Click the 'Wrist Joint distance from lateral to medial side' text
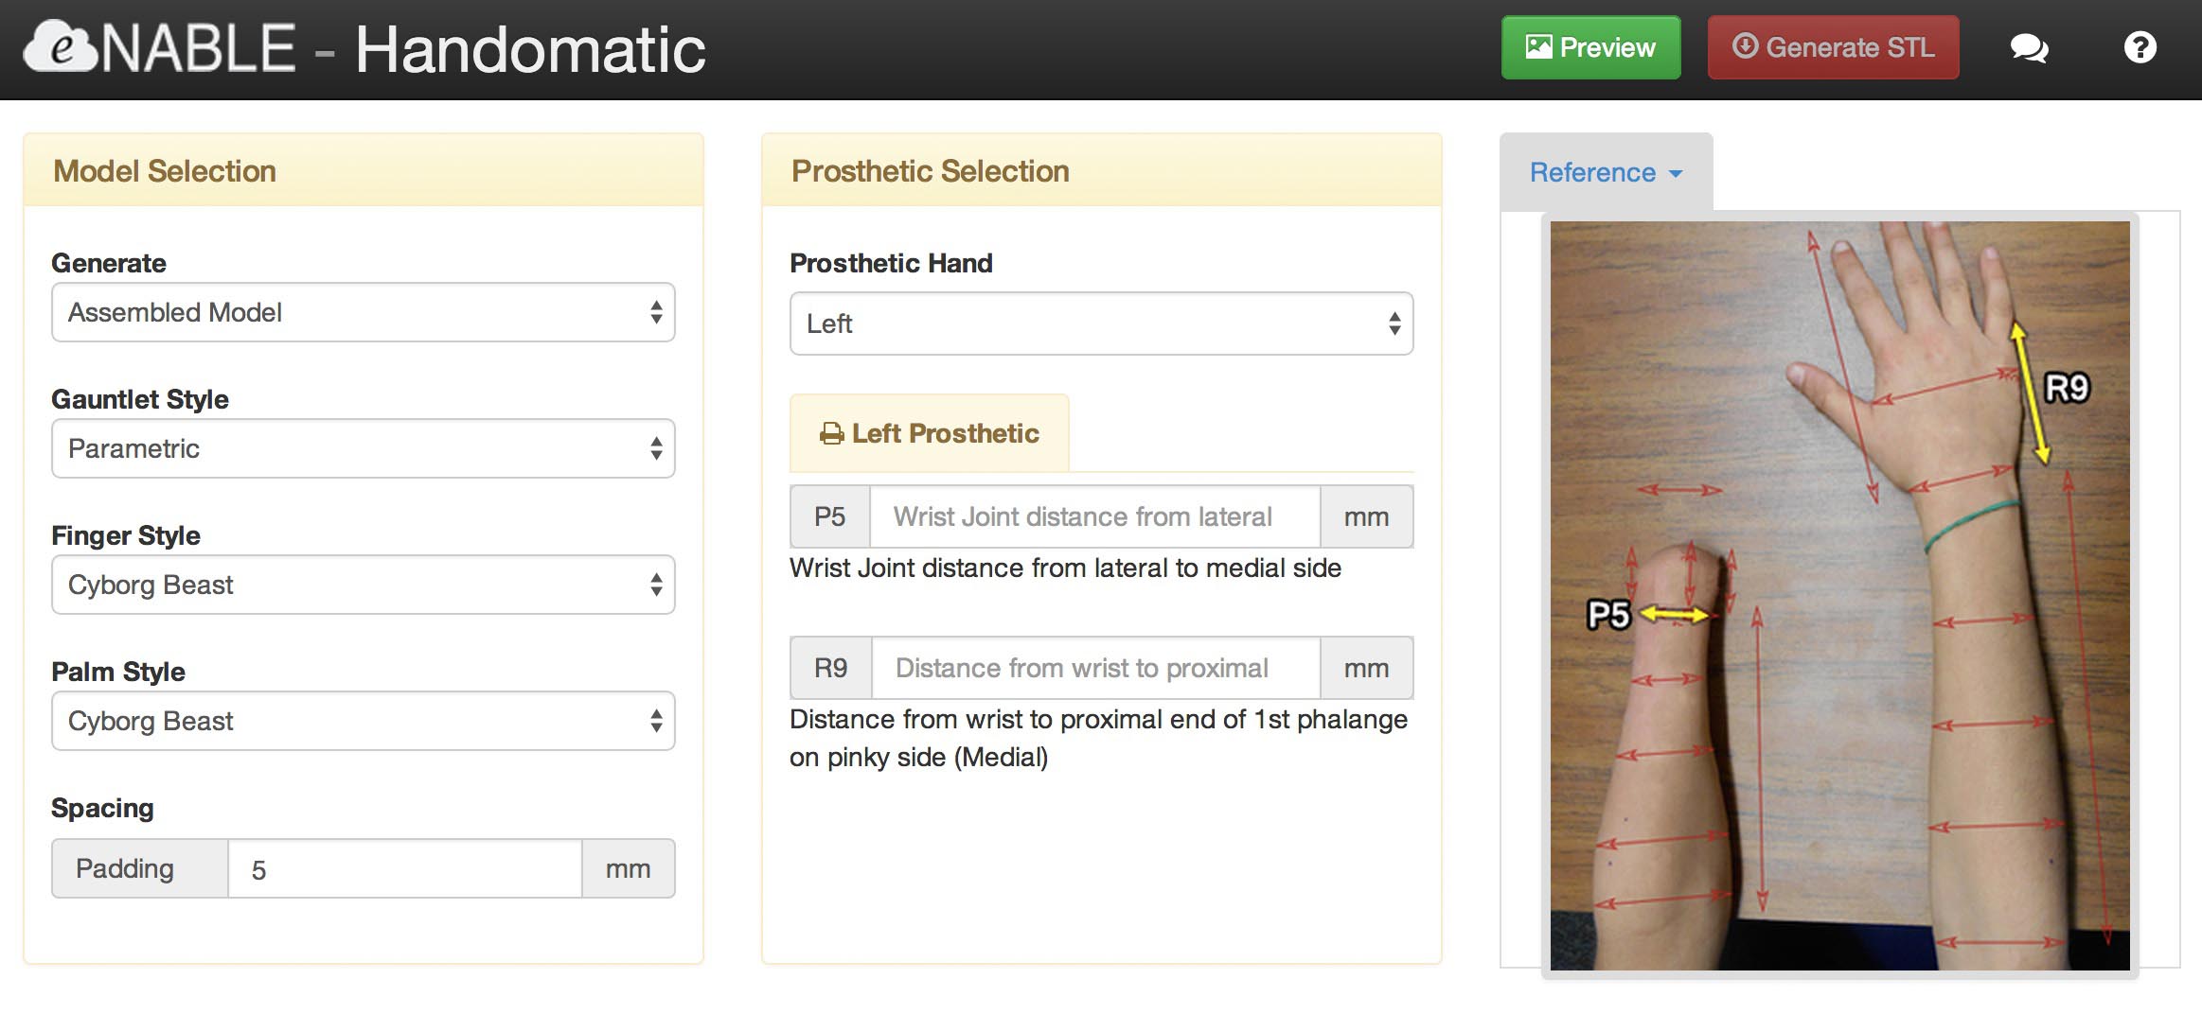 [1065, 568]
